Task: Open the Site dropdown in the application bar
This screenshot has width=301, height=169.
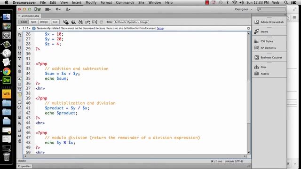Action: (x=68, y=9)
